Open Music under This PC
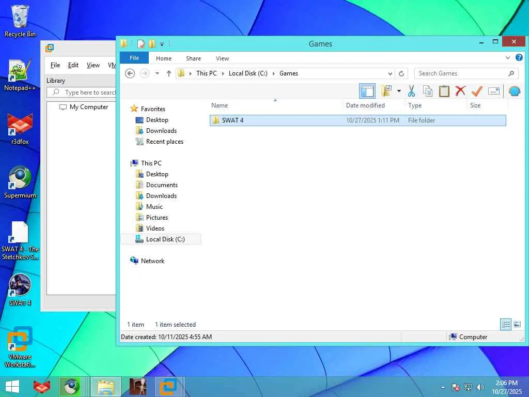The height and width of the screenshot is (397, 529). pyautogui.click(x=154, y=207)
